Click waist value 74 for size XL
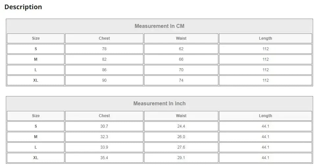 pyautogui.click(x=181, y=80)
